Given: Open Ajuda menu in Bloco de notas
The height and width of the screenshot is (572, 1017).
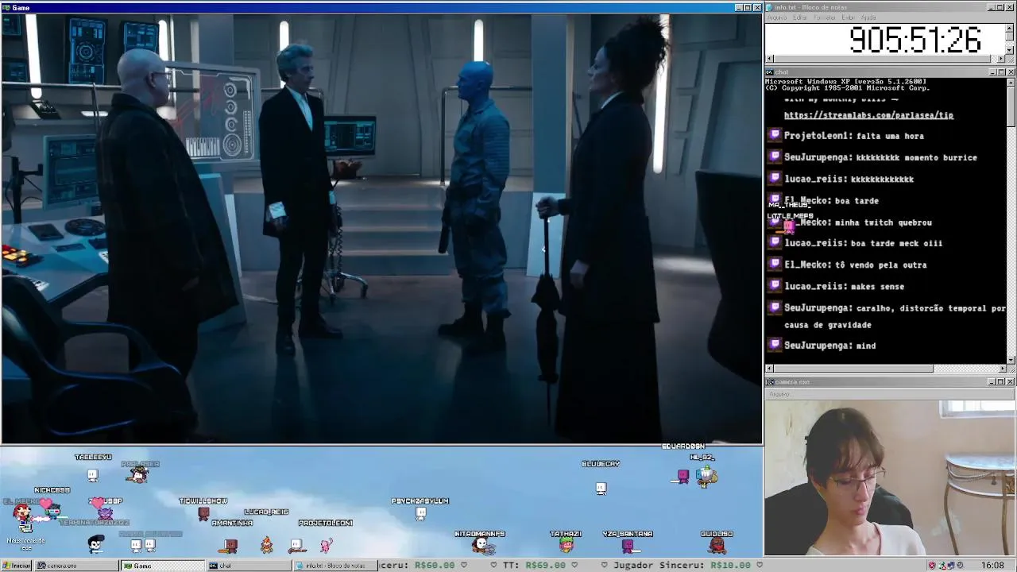Looking at the screenshot, I should [868, 17].
